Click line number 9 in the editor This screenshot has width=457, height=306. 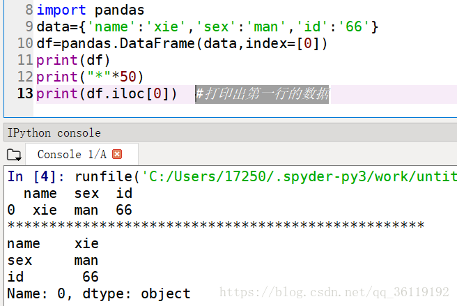pos(29,26)
